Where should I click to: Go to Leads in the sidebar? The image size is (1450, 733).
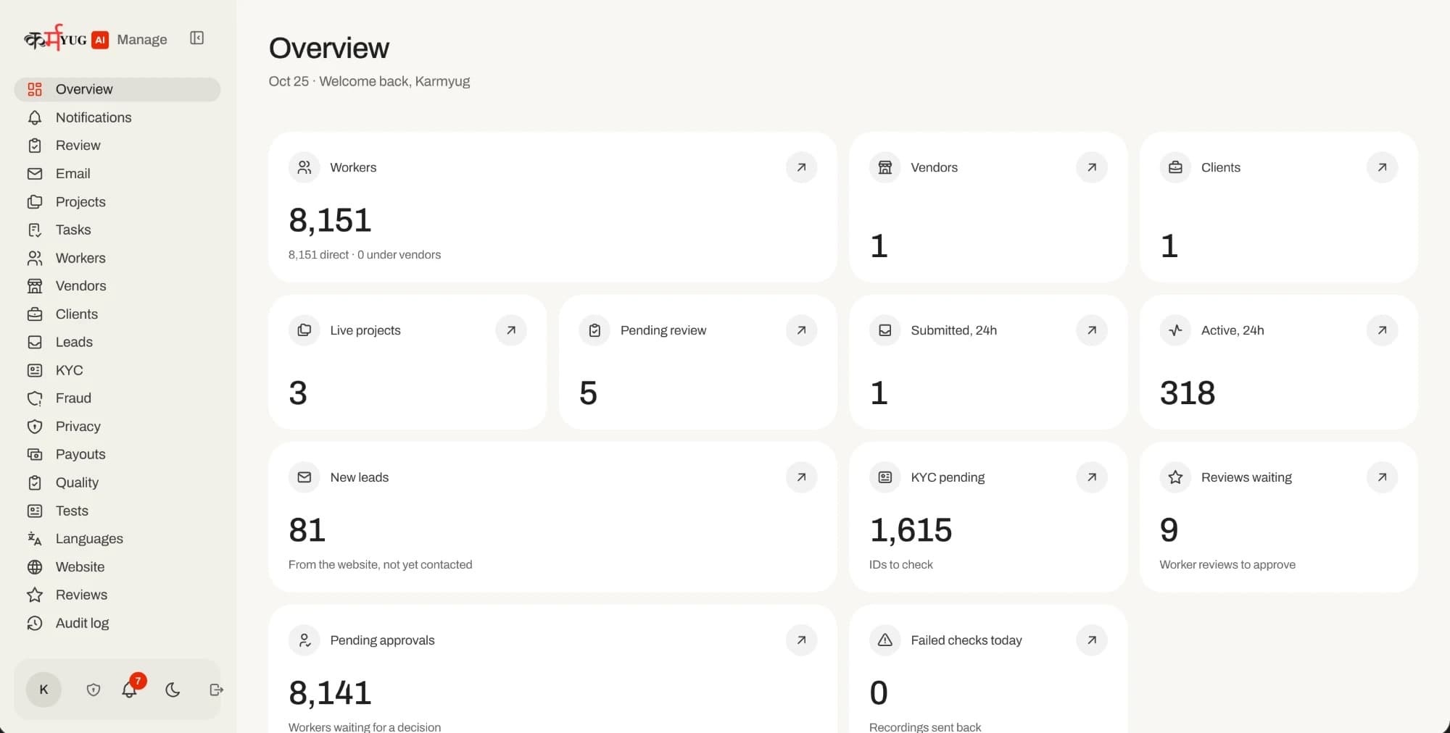pyautogui.click(x=117, y=342)
